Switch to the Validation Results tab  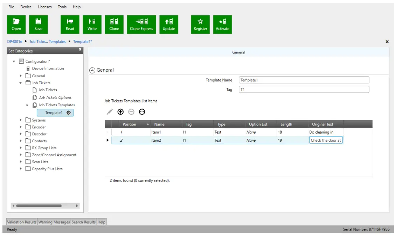click(x=22, y=222)
